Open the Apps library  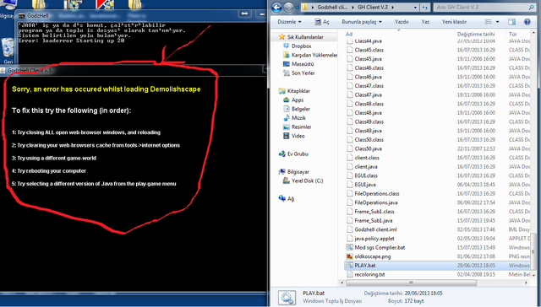click(x=297, y=100)
